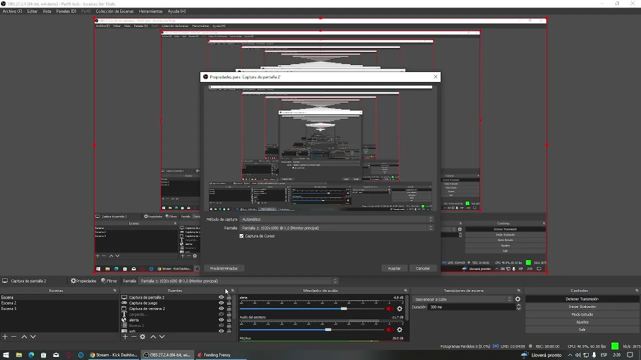Open the volume icon in system tray
Viewport: 641px width, 360px height.
[578, 355]
